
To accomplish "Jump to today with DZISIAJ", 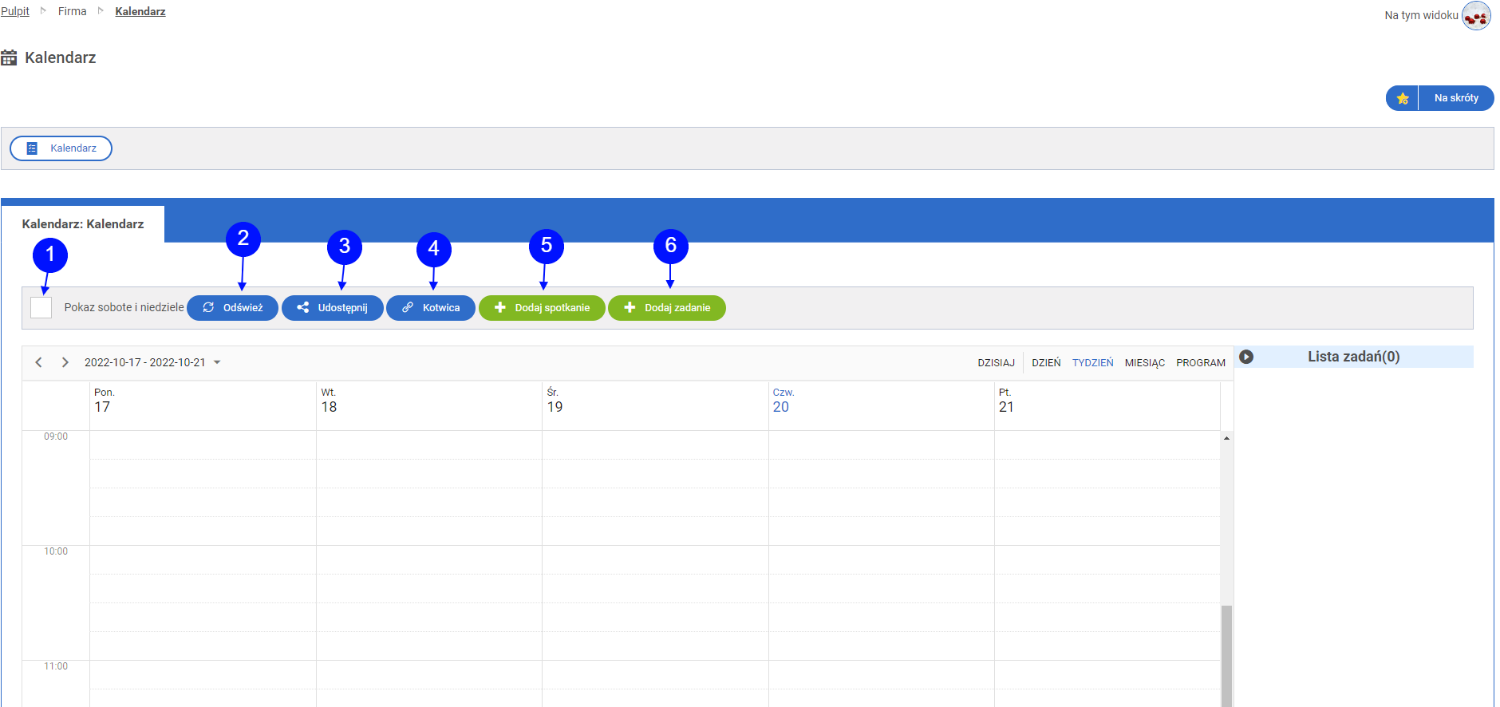I will [x=997, y=362].
